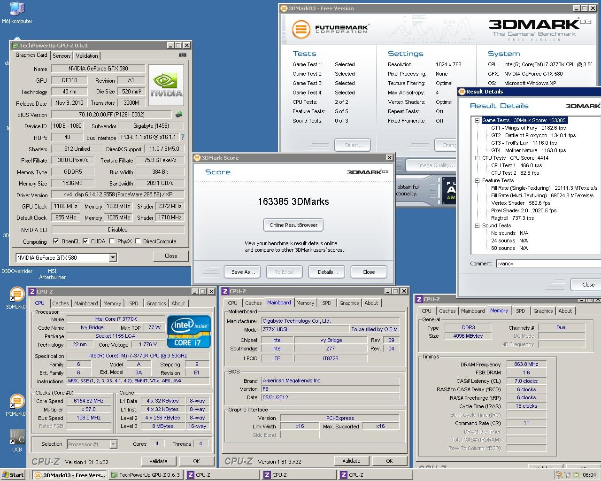Collapse the Sound Tests tree node
The height and width of the screenshot is (481, 601).
tap(477, 225)
